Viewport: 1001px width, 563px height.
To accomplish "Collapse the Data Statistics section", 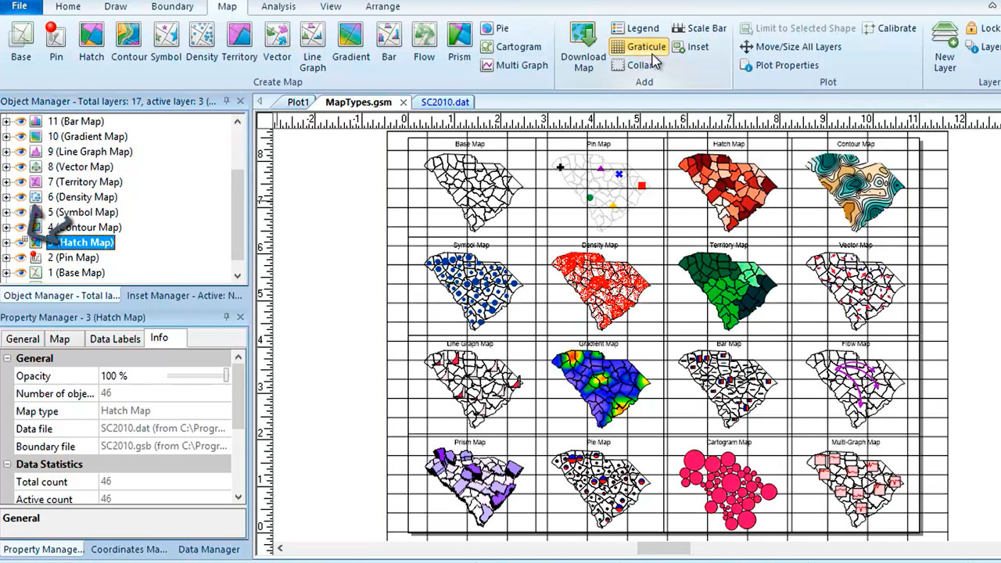I will 7,464.
